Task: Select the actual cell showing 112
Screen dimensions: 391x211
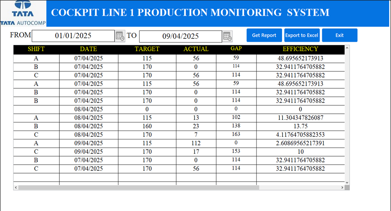Action: click(x=196, y=143)
